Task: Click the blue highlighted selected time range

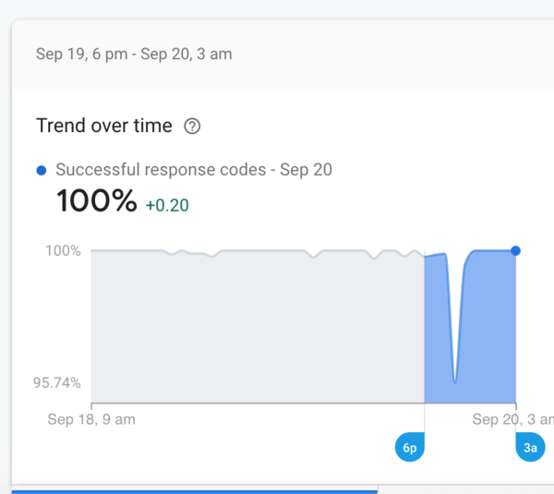Action: (x=489, y=332)
